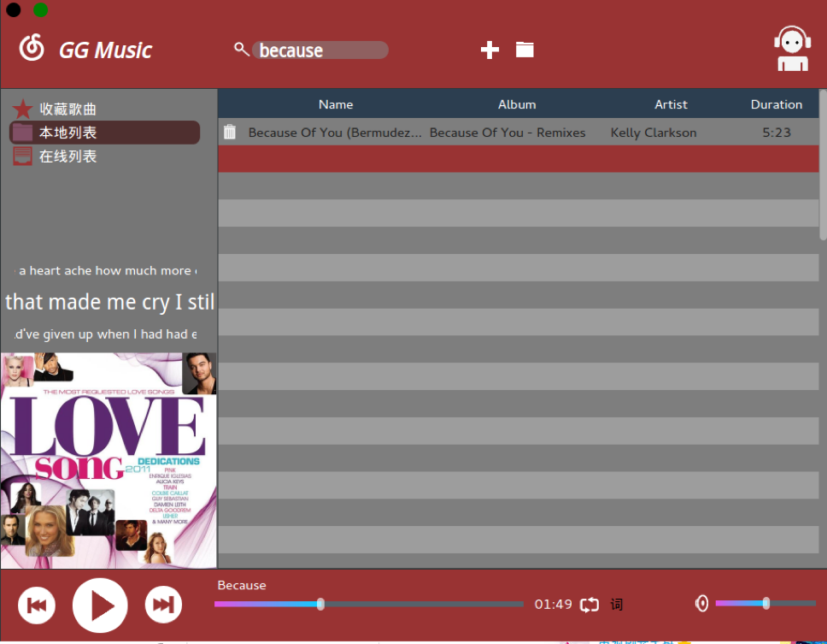Start playback with the play button
Image resolution: width=827 pixels, height=644 pixels.
coord(100,605)
